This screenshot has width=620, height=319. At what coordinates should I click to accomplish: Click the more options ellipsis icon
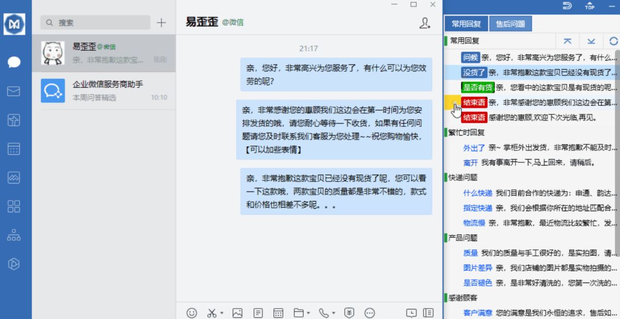point(369,313)
